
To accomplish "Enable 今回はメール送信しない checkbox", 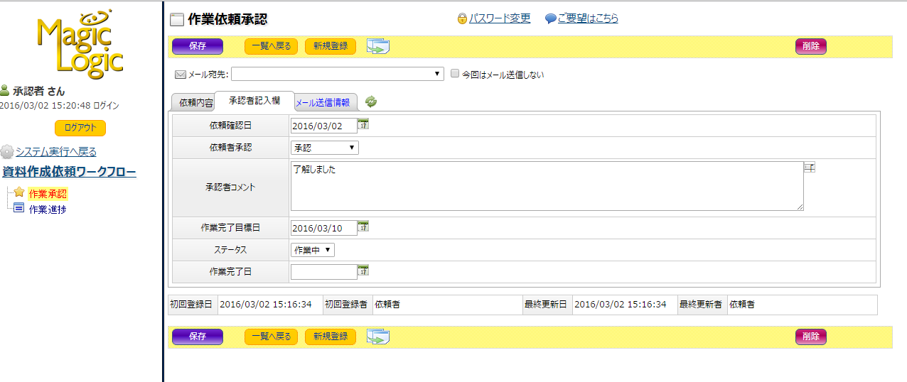I will click(456, 73).
